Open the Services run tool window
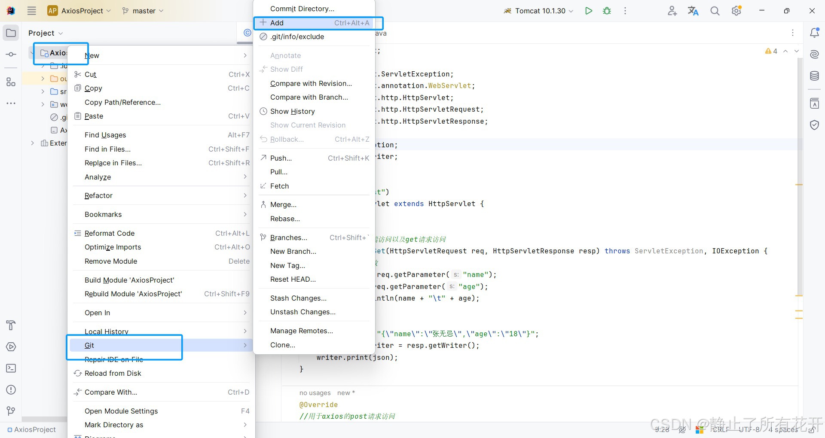 (x=11, y=347)
